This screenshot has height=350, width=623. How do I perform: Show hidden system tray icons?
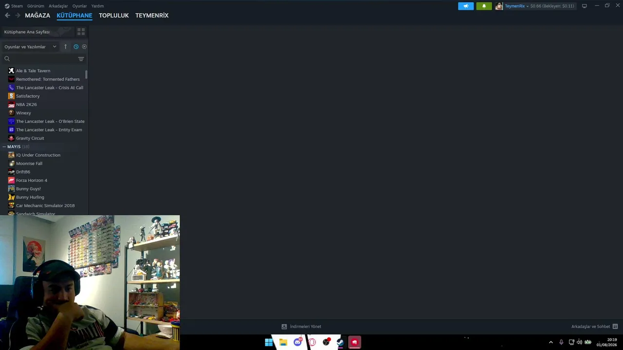pyautogui.click(x=550, y=342)
